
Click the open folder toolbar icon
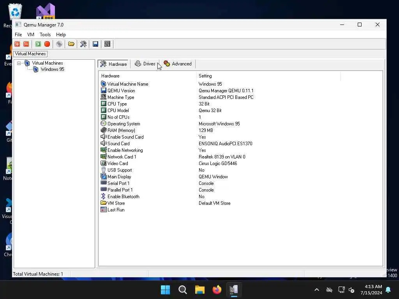pyautogui.click(x=71, y=44)
